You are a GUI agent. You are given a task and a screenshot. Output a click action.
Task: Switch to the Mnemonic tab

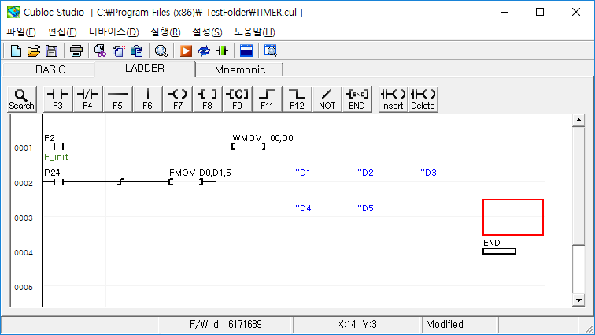(239, 69)
